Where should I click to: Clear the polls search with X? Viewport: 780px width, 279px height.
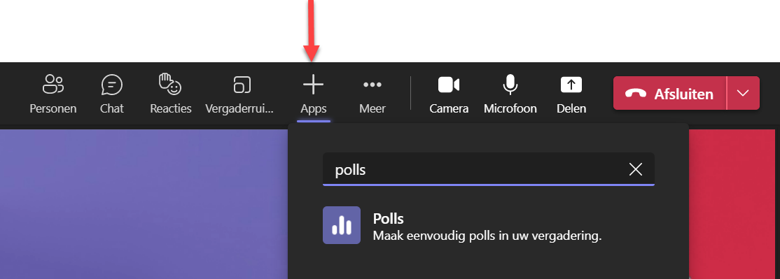coord(635,169)
